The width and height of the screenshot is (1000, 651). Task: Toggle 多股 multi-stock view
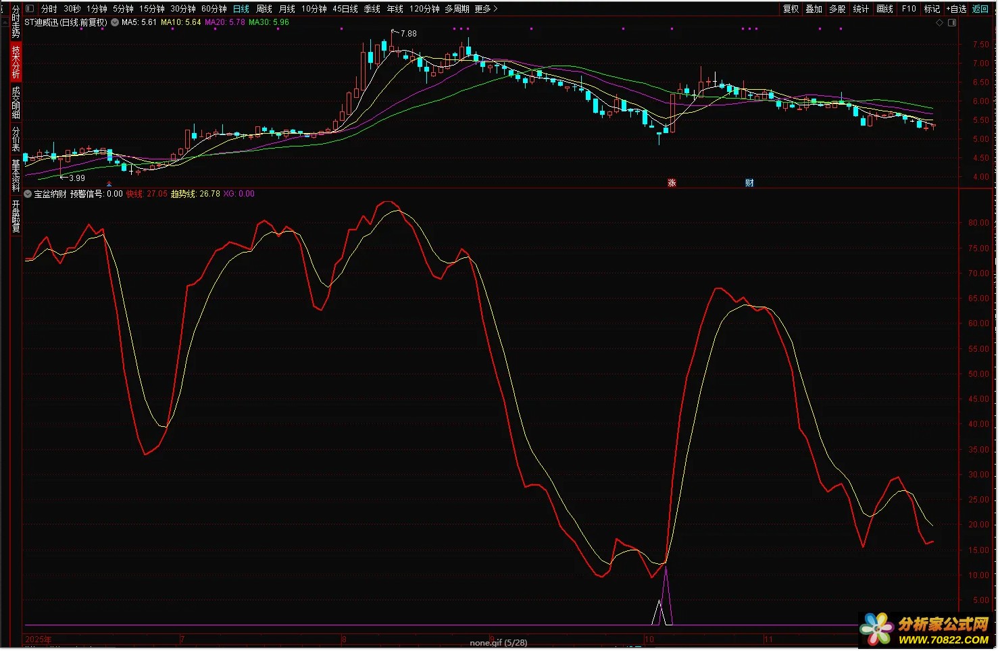coord(837,9)
